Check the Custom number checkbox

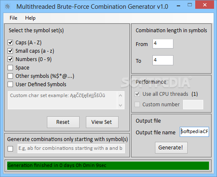tap(137, 105)
